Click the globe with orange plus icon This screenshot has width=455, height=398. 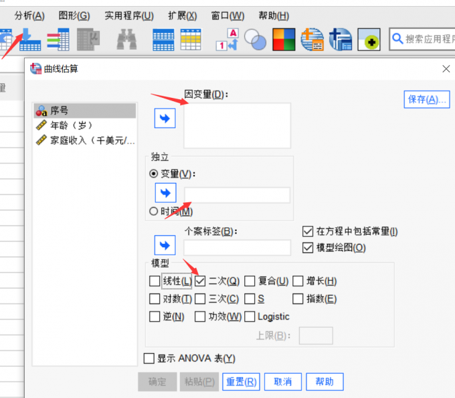coord(312,40)
